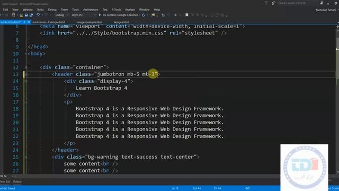Image resolution: width=339 pixels, height=191 pixels.
Task: Click the 'Learn Bootstrap 4' text
Action: click(101, 88)
